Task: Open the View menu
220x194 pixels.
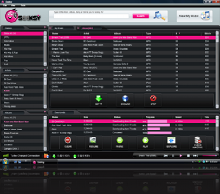Action: pyautogui.click(x=13, y=6)
